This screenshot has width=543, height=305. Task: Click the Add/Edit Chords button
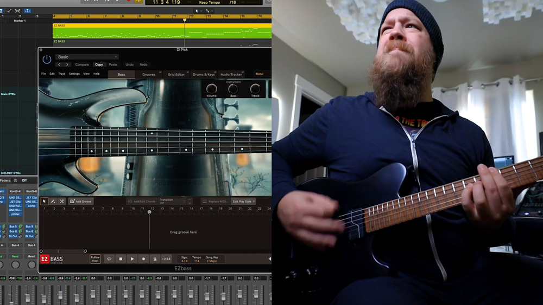point(141,202)
